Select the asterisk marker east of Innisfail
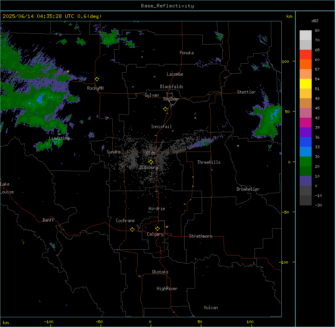Screen dimensions: 335x327 click(x=195, y=118)
